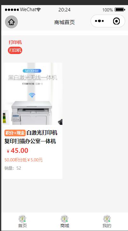
Task: Click the ￥45.00 price
Action: 17,151
